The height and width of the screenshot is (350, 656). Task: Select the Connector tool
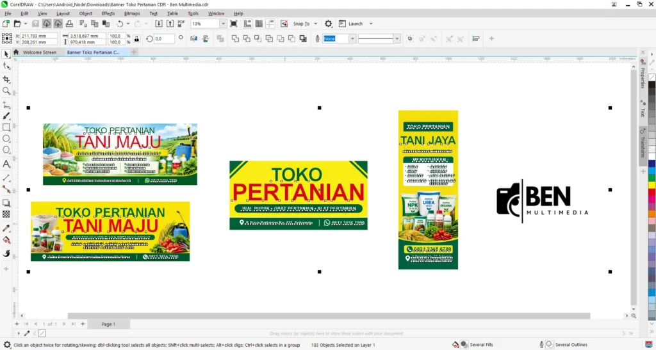click(6, 189)
